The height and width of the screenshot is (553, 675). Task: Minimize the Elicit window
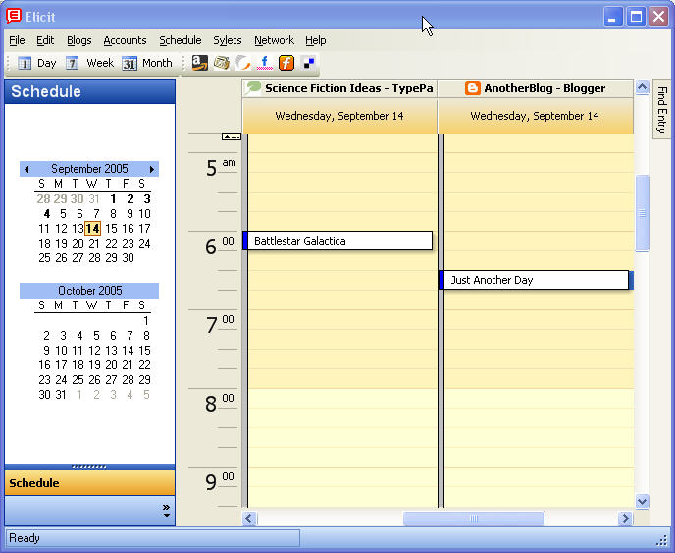(x=612, y=17)
